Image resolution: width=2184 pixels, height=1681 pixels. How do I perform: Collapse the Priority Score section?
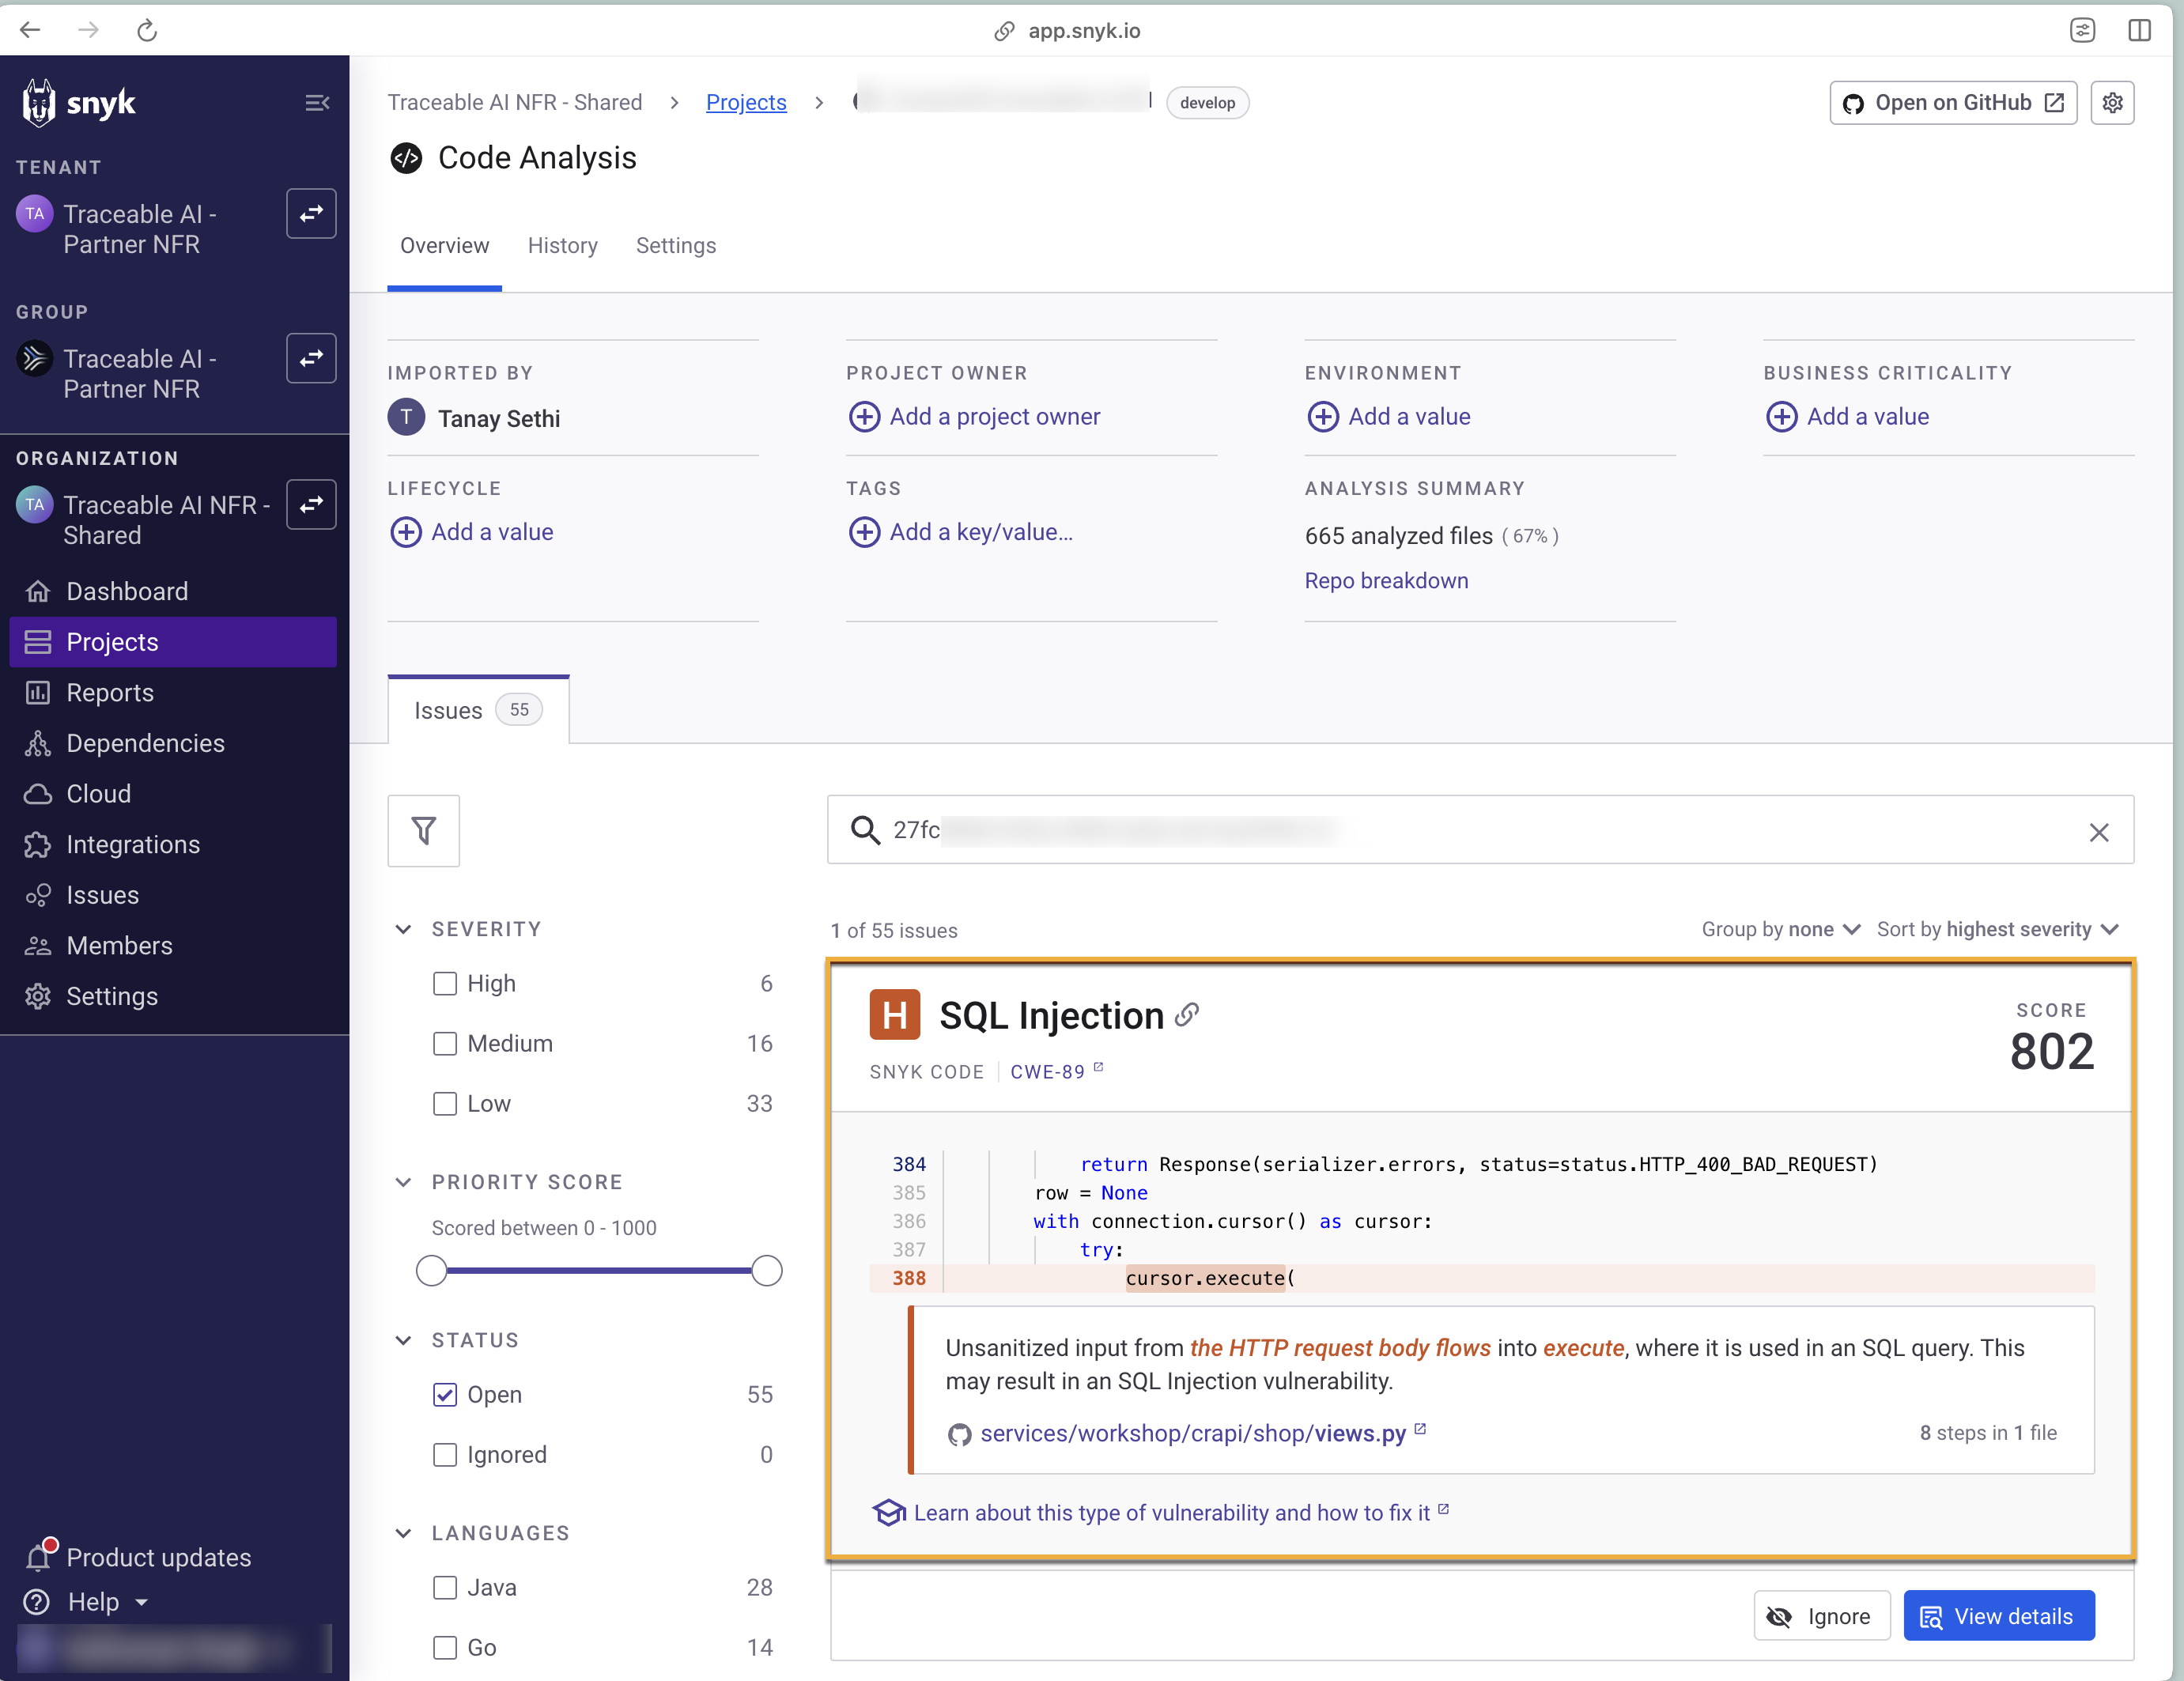coord(403,1182)
